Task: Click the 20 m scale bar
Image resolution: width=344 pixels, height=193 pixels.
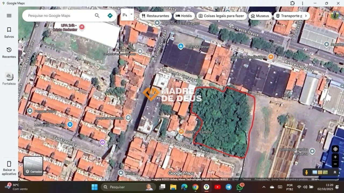Action: (325, 179)
